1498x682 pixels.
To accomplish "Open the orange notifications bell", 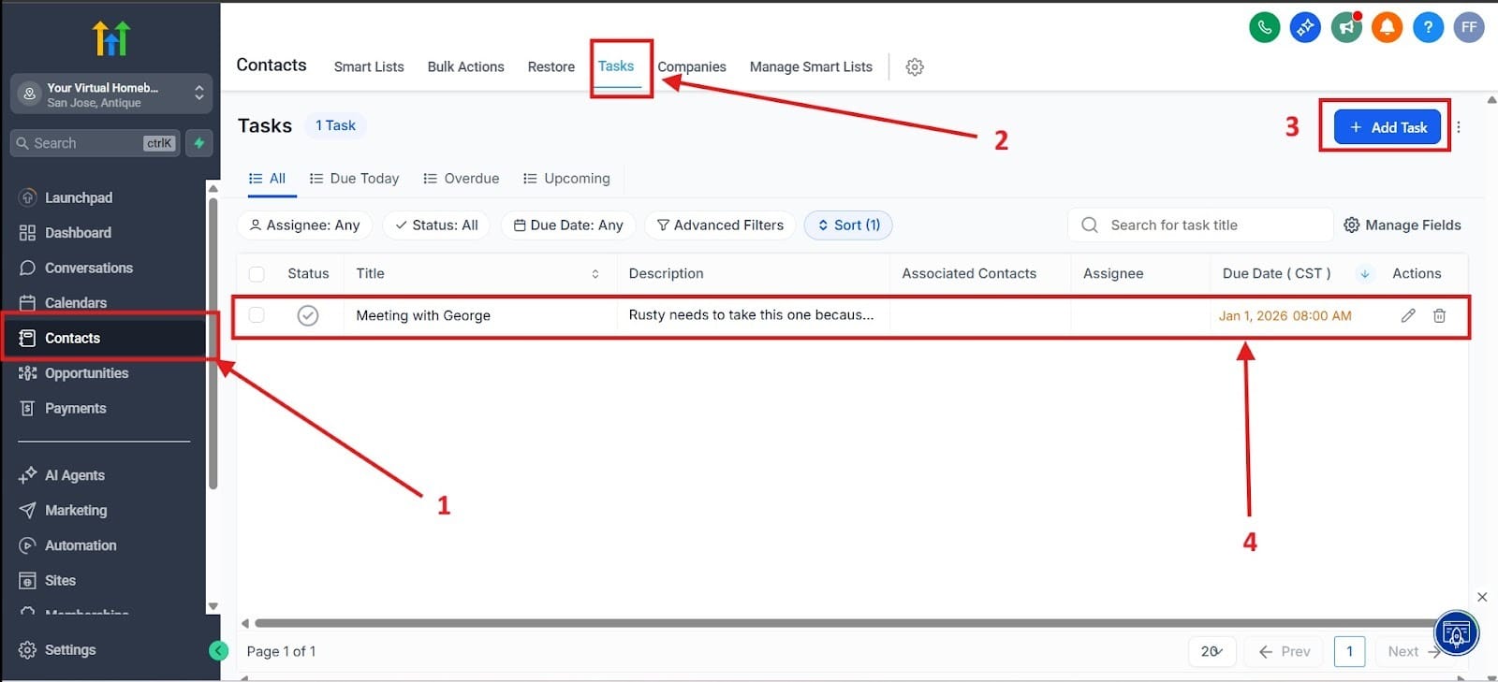I will pyautogui.click(x=1387, y=27).
